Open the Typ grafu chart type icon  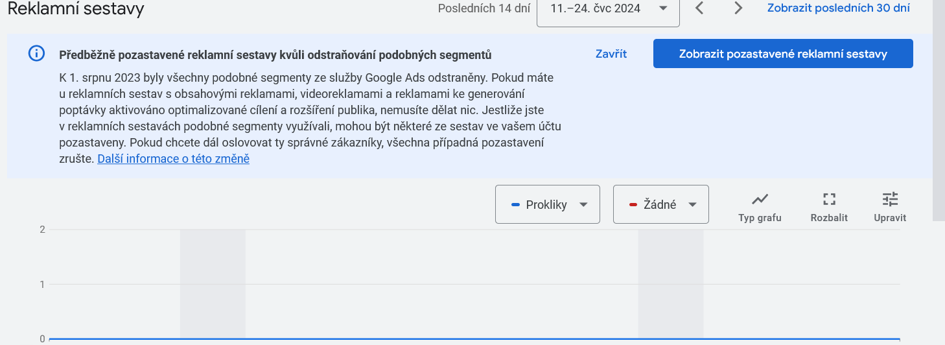[760, 199]
